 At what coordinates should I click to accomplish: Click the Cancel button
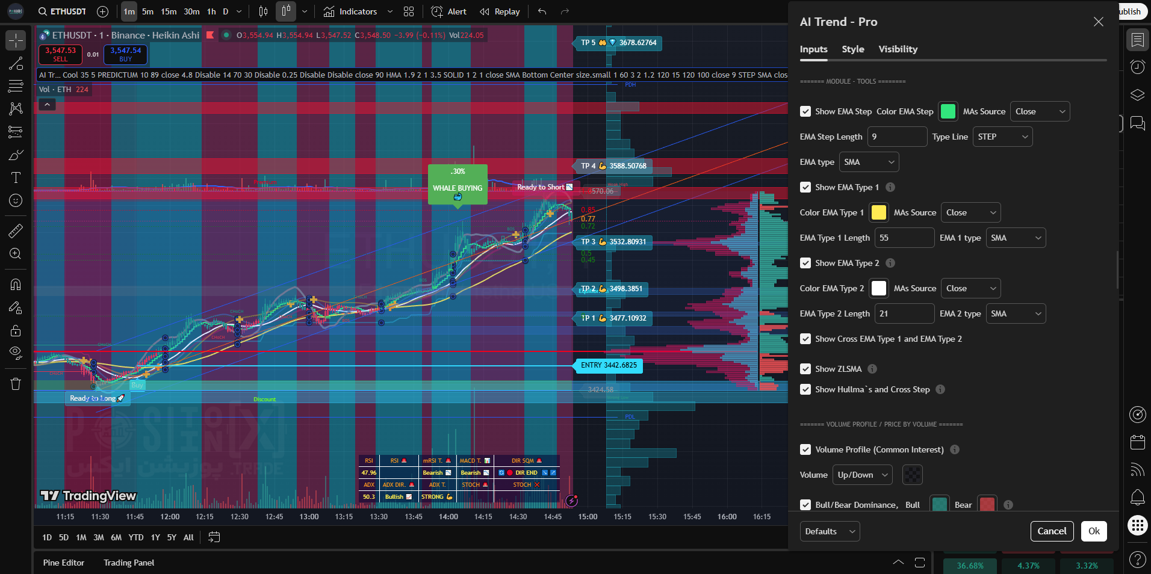pos(1052,531)
